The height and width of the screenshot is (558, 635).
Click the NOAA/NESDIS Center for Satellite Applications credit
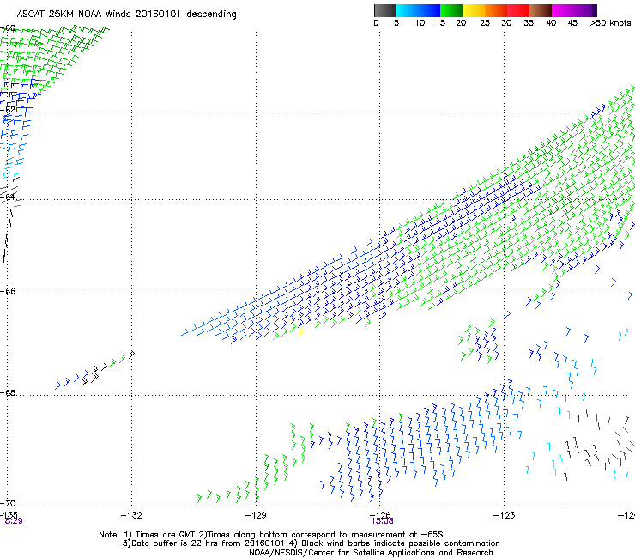(x=371, y=553)
